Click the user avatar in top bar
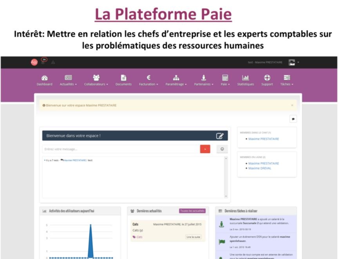 [x=291, y=63]
